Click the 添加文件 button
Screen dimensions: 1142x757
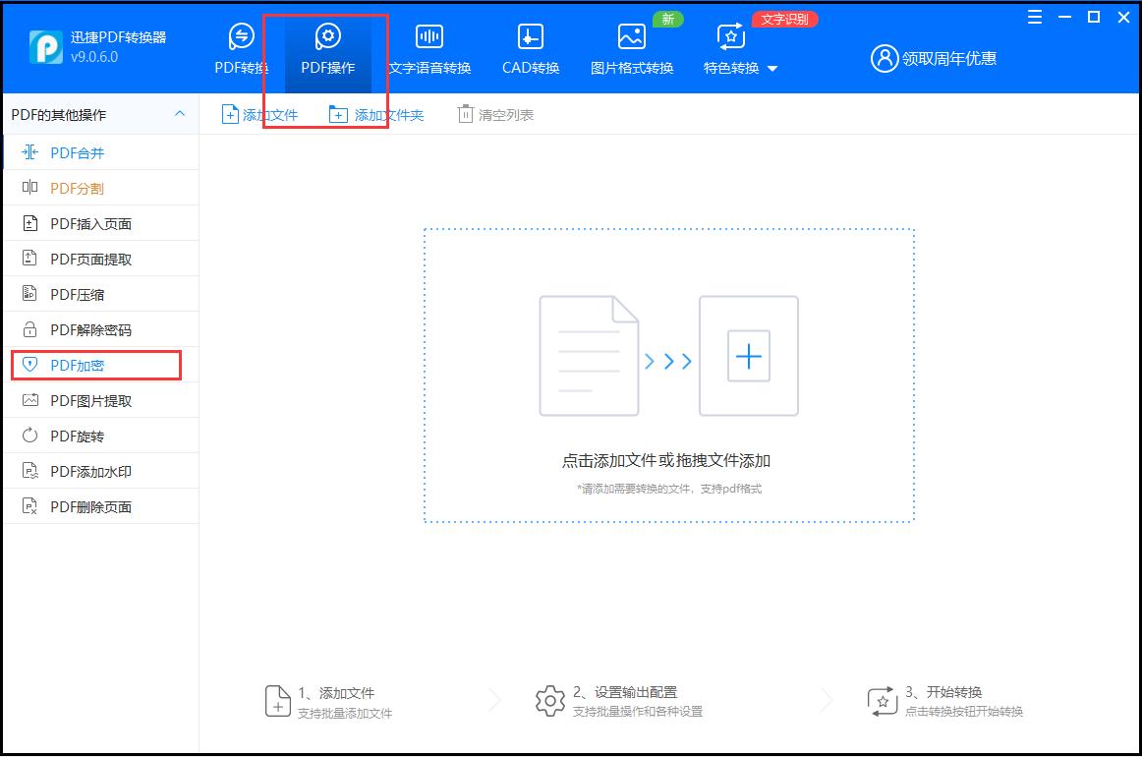pos(262,113)
